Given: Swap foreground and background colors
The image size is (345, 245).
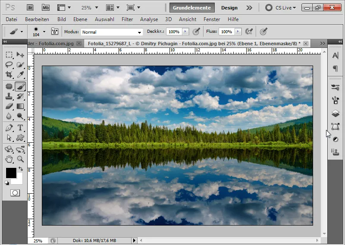Looking at the screenshot, I should point(21,169).
